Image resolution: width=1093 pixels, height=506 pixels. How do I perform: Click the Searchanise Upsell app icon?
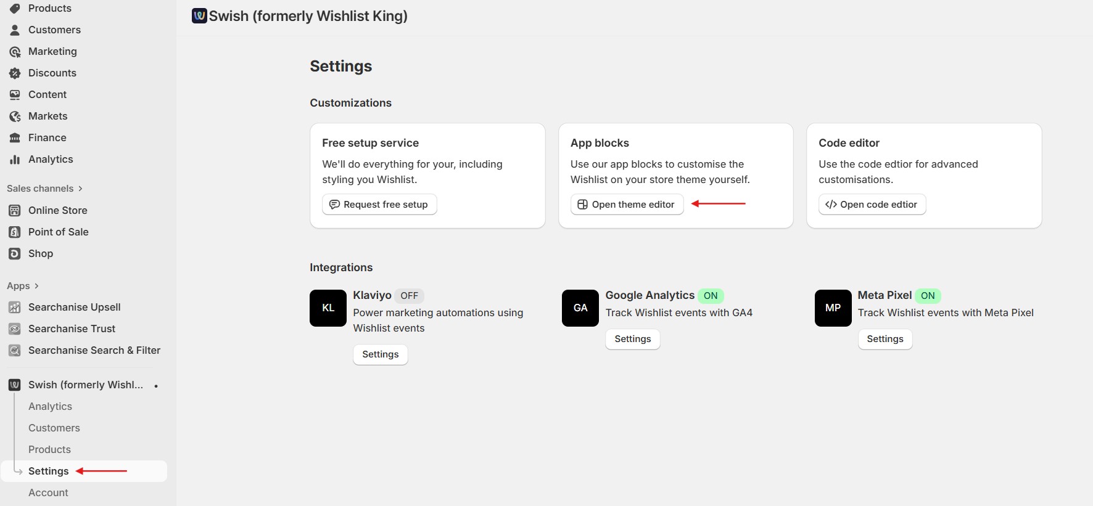(x=15, y=308)
